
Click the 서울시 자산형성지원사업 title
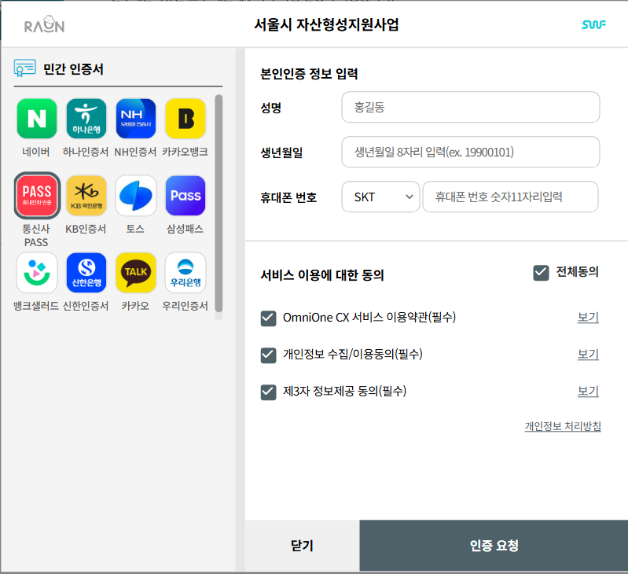[326, 24]
